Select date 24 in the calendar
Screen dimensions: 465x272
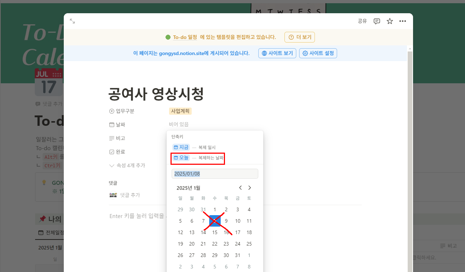tap(238, 244)
